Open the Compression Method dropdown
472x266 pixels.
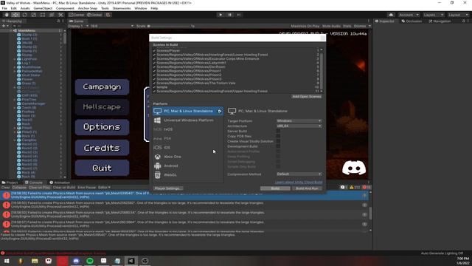[299, 174]
